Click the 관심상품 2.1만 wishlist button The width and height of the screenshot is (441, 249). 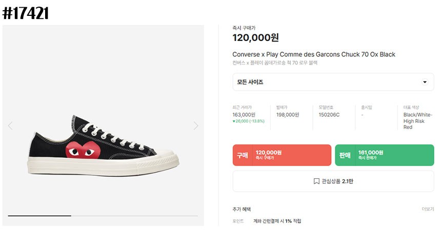point(333,181)
